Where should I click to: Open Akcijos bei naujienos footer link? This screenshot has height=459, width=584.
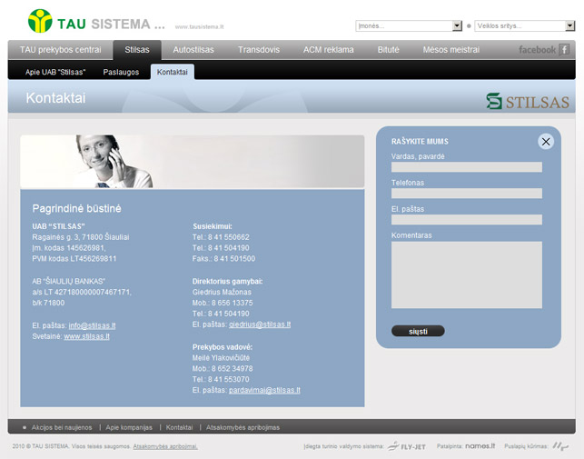tap(62, 426)
